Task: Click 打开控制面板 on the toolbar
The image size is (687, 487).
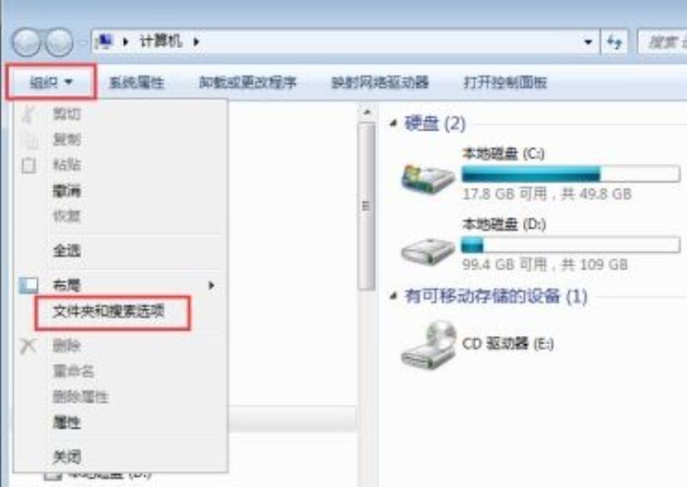Action: click(505, 82)
